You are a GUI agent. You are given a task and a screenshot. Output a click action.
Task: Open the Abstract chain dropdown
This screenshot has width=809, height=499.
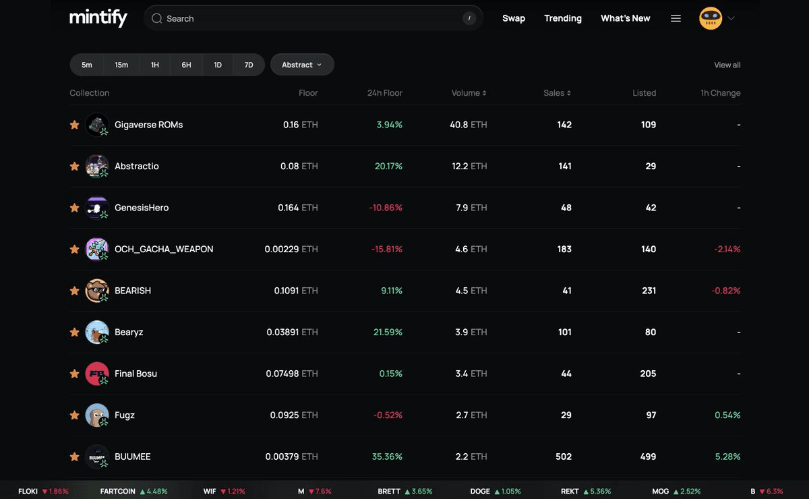(x=302, y=65)
